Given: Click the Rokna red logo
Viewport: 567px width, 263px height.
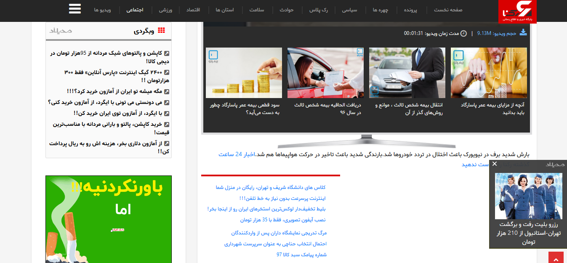Looking at the screenshot, I should (x=517, y=11).
